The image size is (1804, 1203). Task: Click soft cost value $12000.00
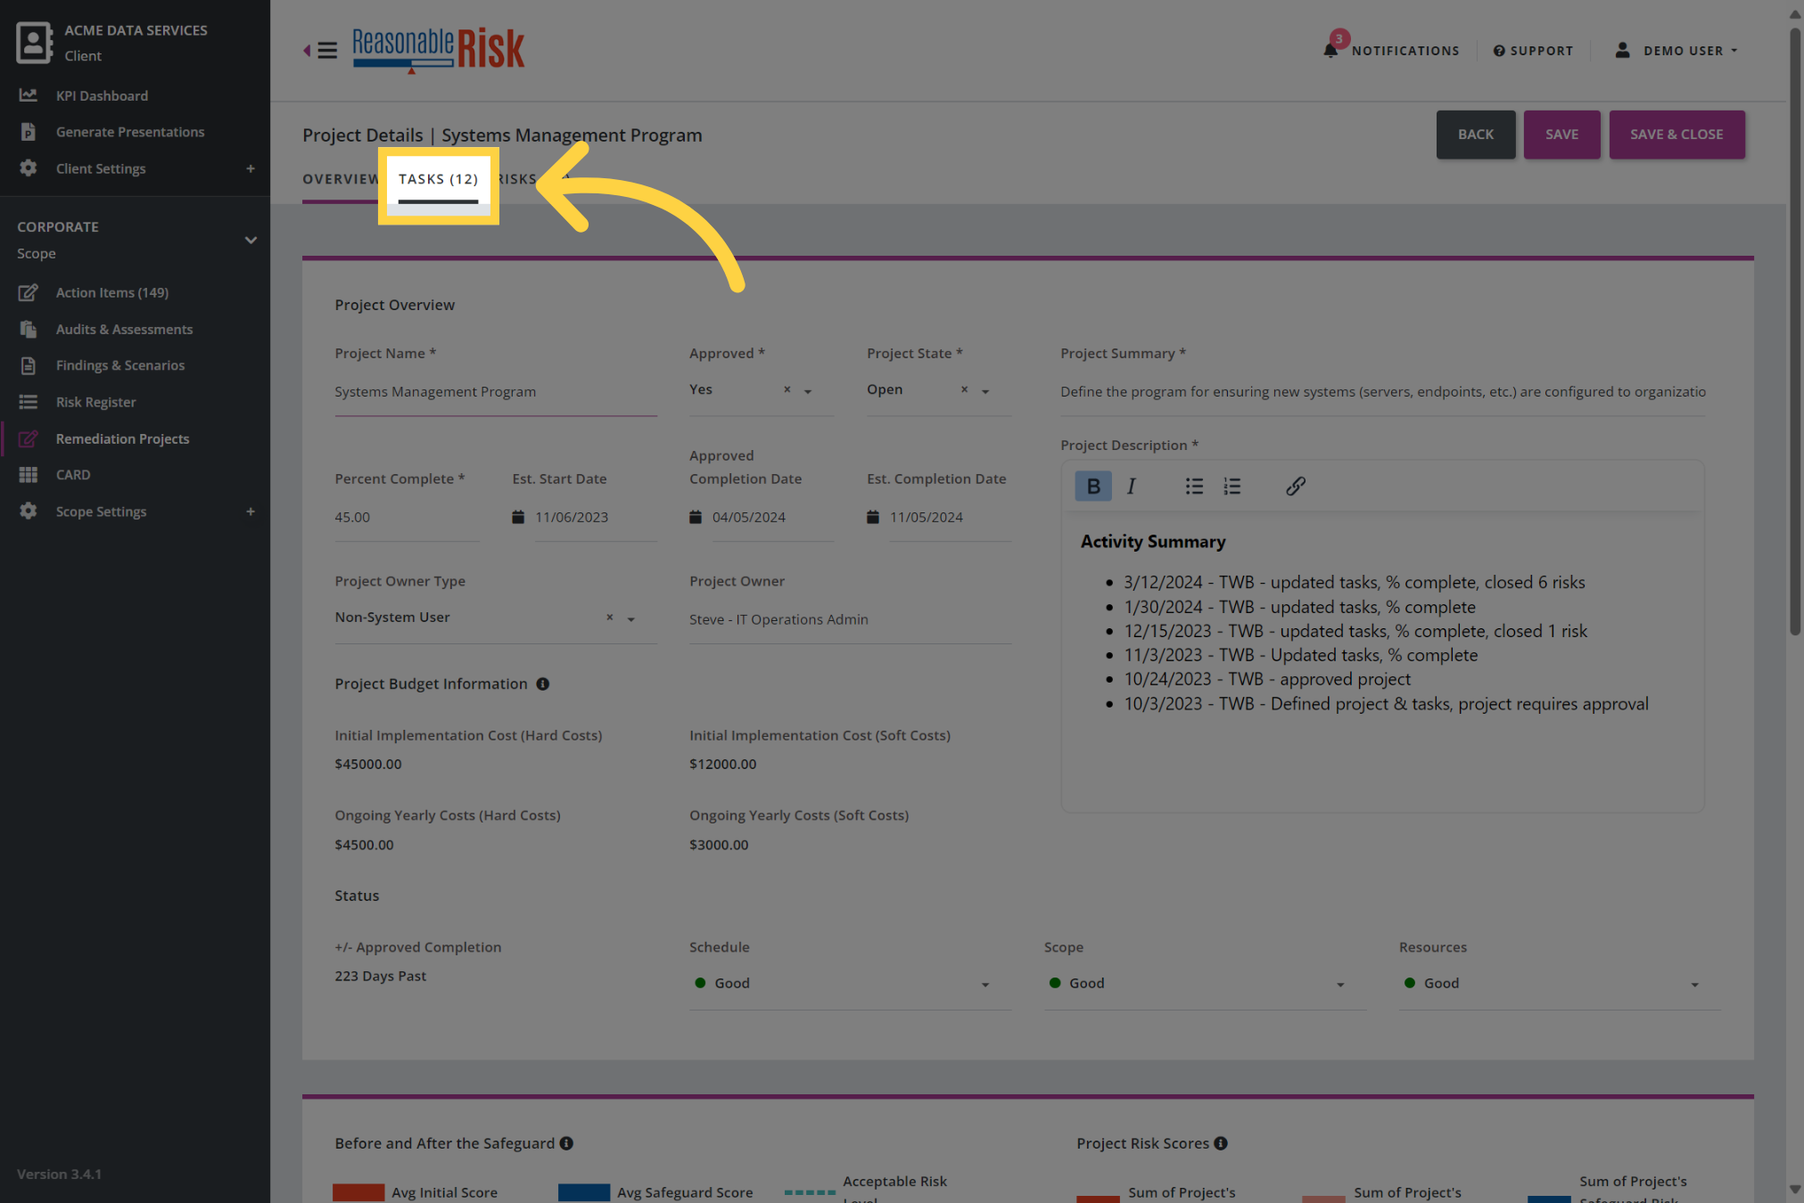[722, 764]
